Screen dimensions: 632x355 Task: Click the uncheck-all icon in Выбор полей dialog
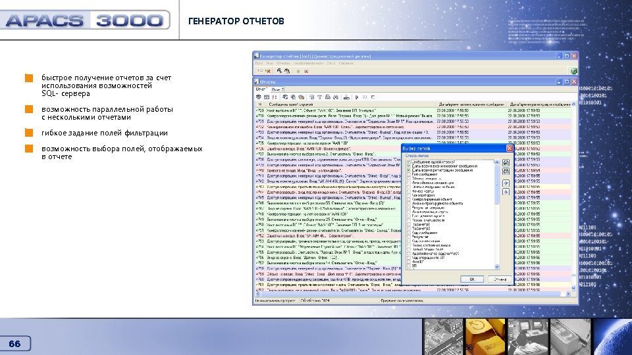coord(506,172)
